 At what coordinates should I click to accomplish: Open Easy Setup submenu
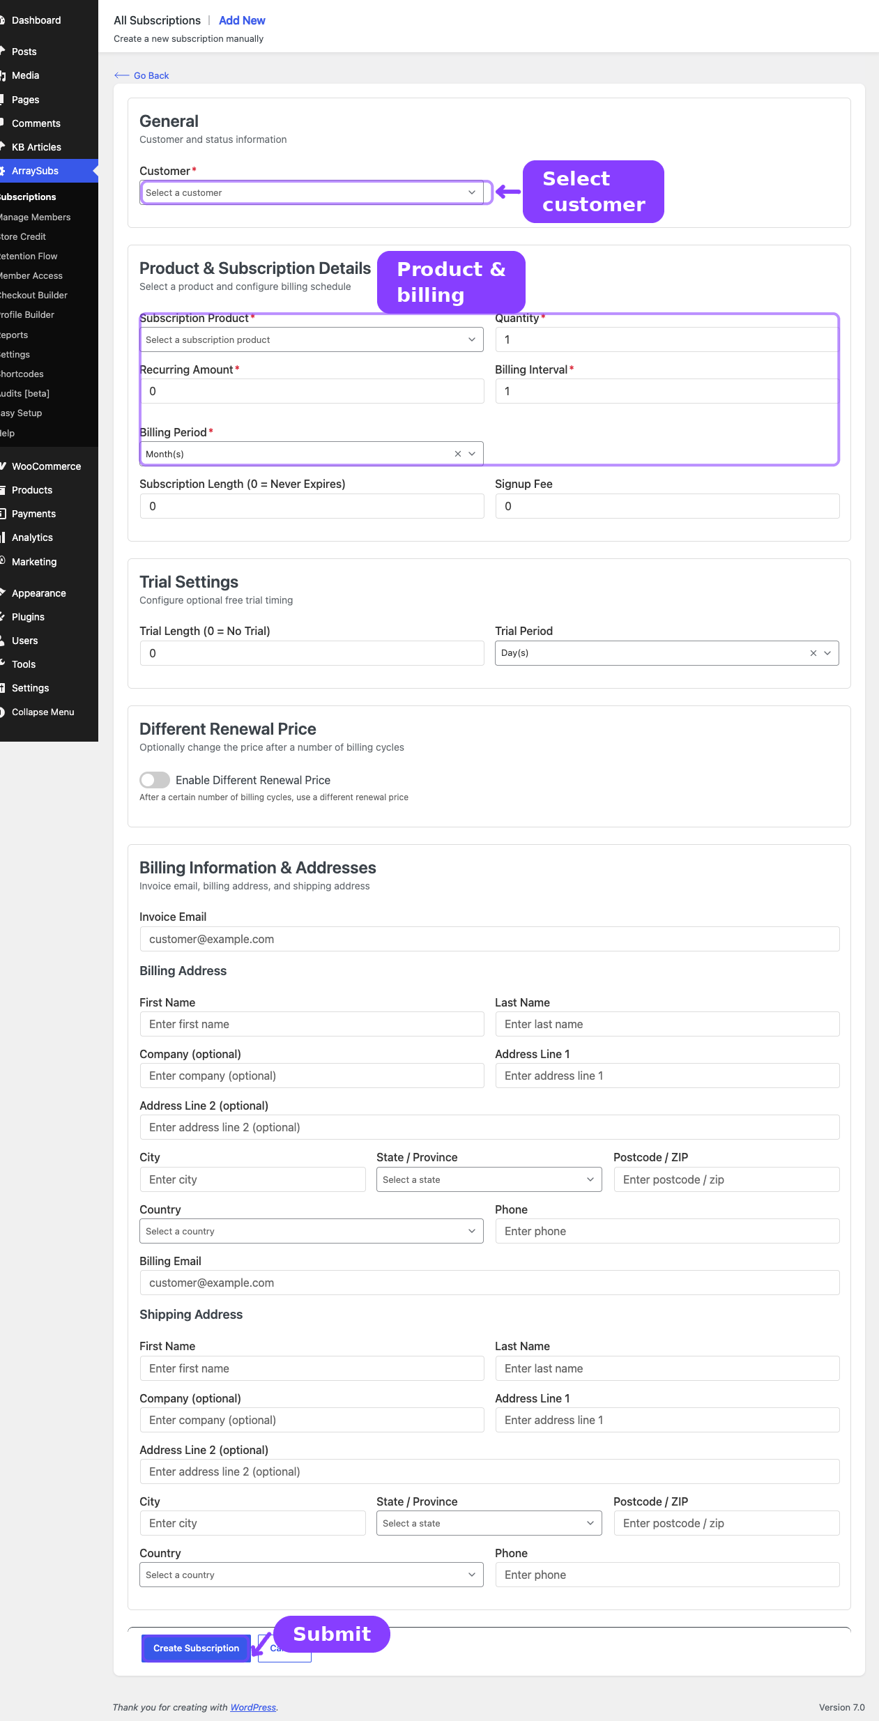pos(21,413)
